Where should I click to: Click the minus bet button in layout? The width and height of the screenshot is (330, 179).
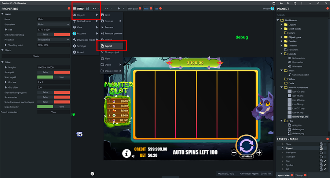point(234,153)
